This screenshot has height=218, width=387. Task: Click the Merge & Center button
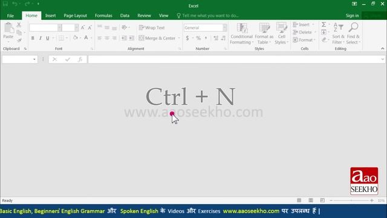(x=157, y=38)
